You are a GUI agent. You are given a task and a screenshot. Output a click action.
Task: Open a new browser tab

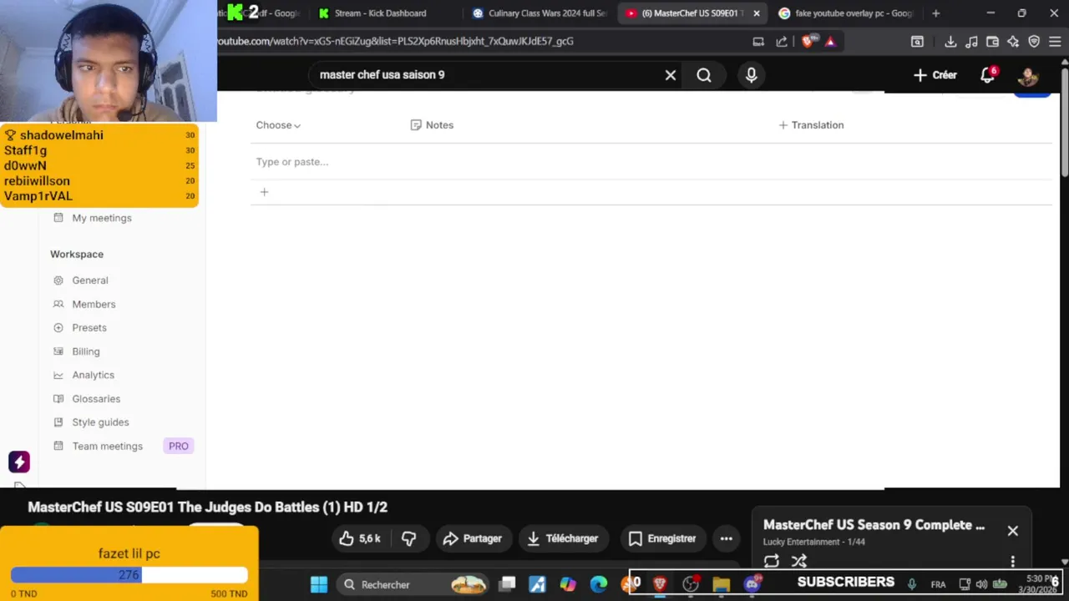click(x=935, y=13)
